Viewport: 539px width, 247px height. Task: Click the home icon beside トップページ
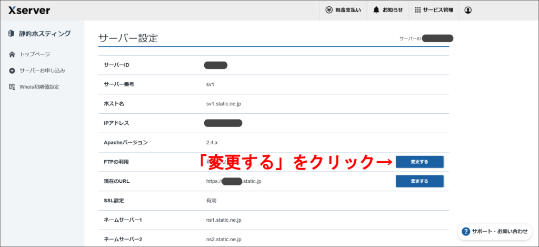pos(12,54)
